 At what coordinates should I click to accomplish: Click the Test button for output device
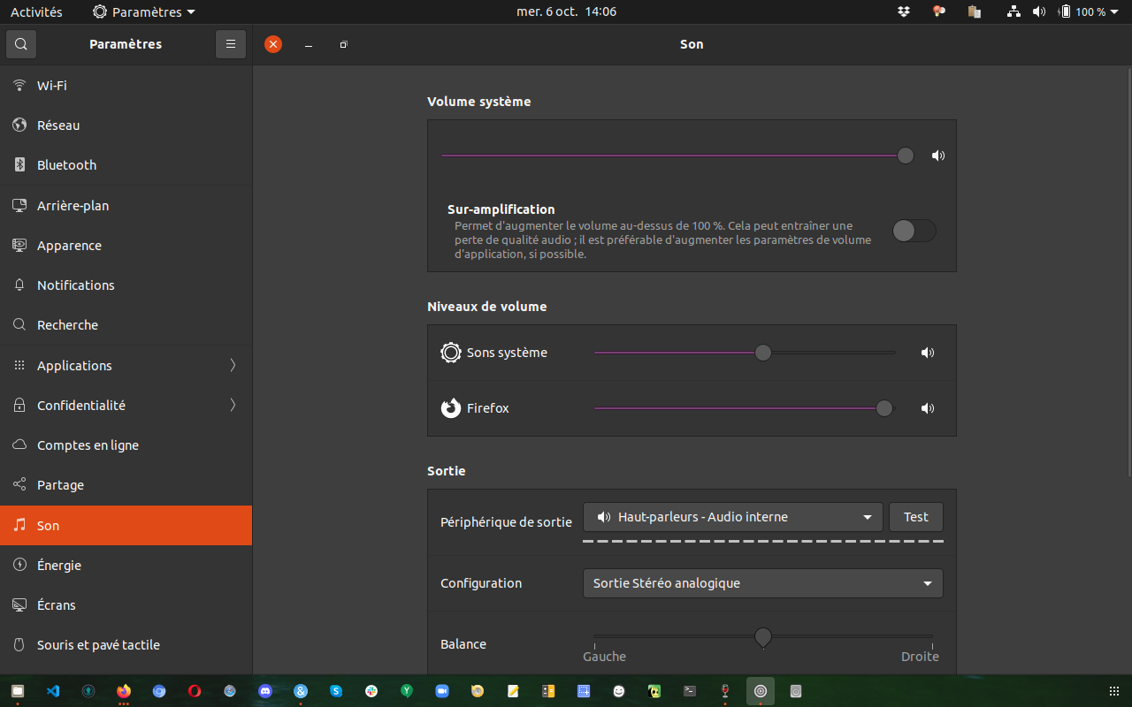(916, 517)
